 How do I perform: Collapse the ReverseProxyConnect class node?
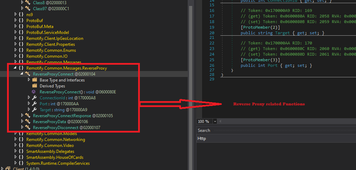[22, 74]
